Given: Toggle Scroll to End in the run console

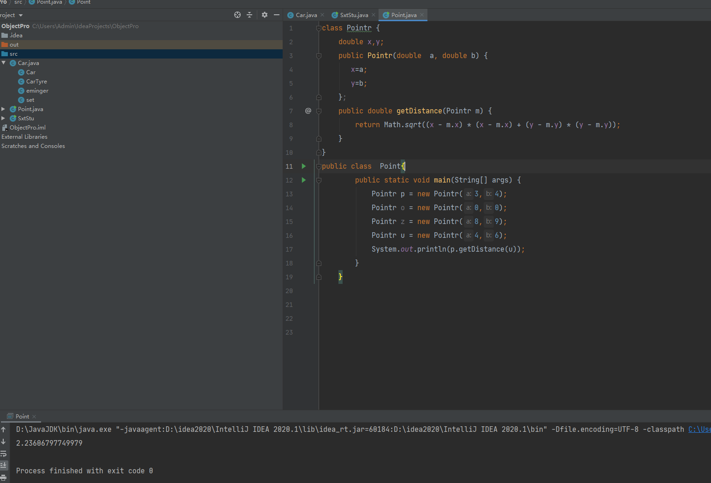Looking at the screenshot, I should pyautogui.click(x=3, y=465).
